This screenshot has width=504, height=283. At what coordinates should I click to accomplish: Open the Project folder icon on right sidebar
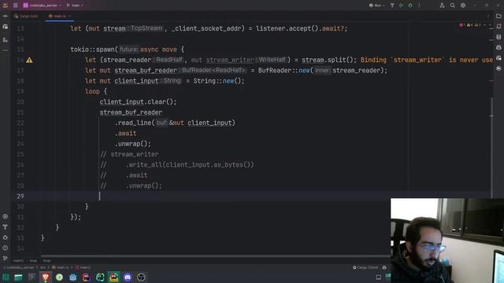point(498,16)
